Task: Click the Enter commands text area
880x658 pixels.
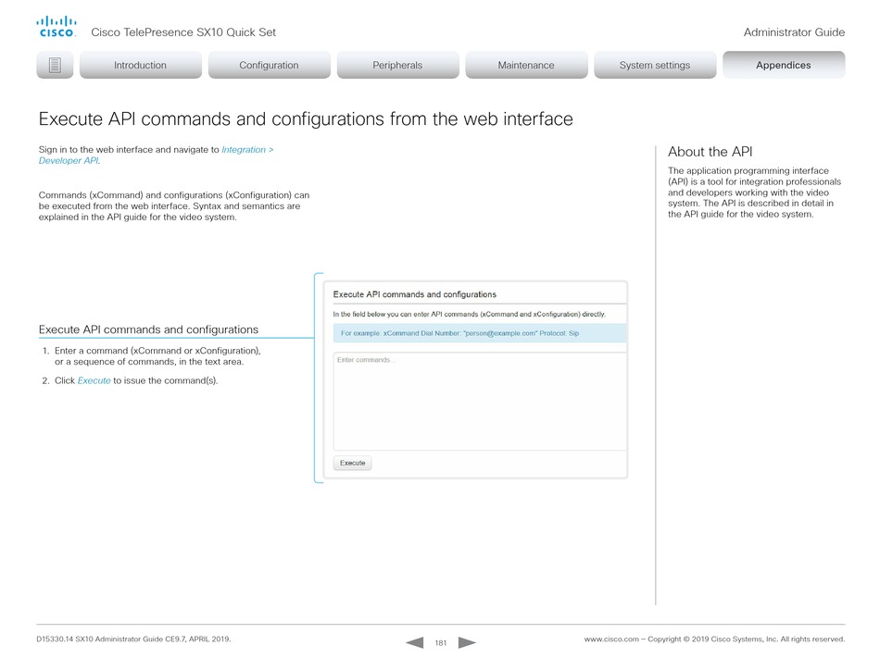Action: point(480,402)
